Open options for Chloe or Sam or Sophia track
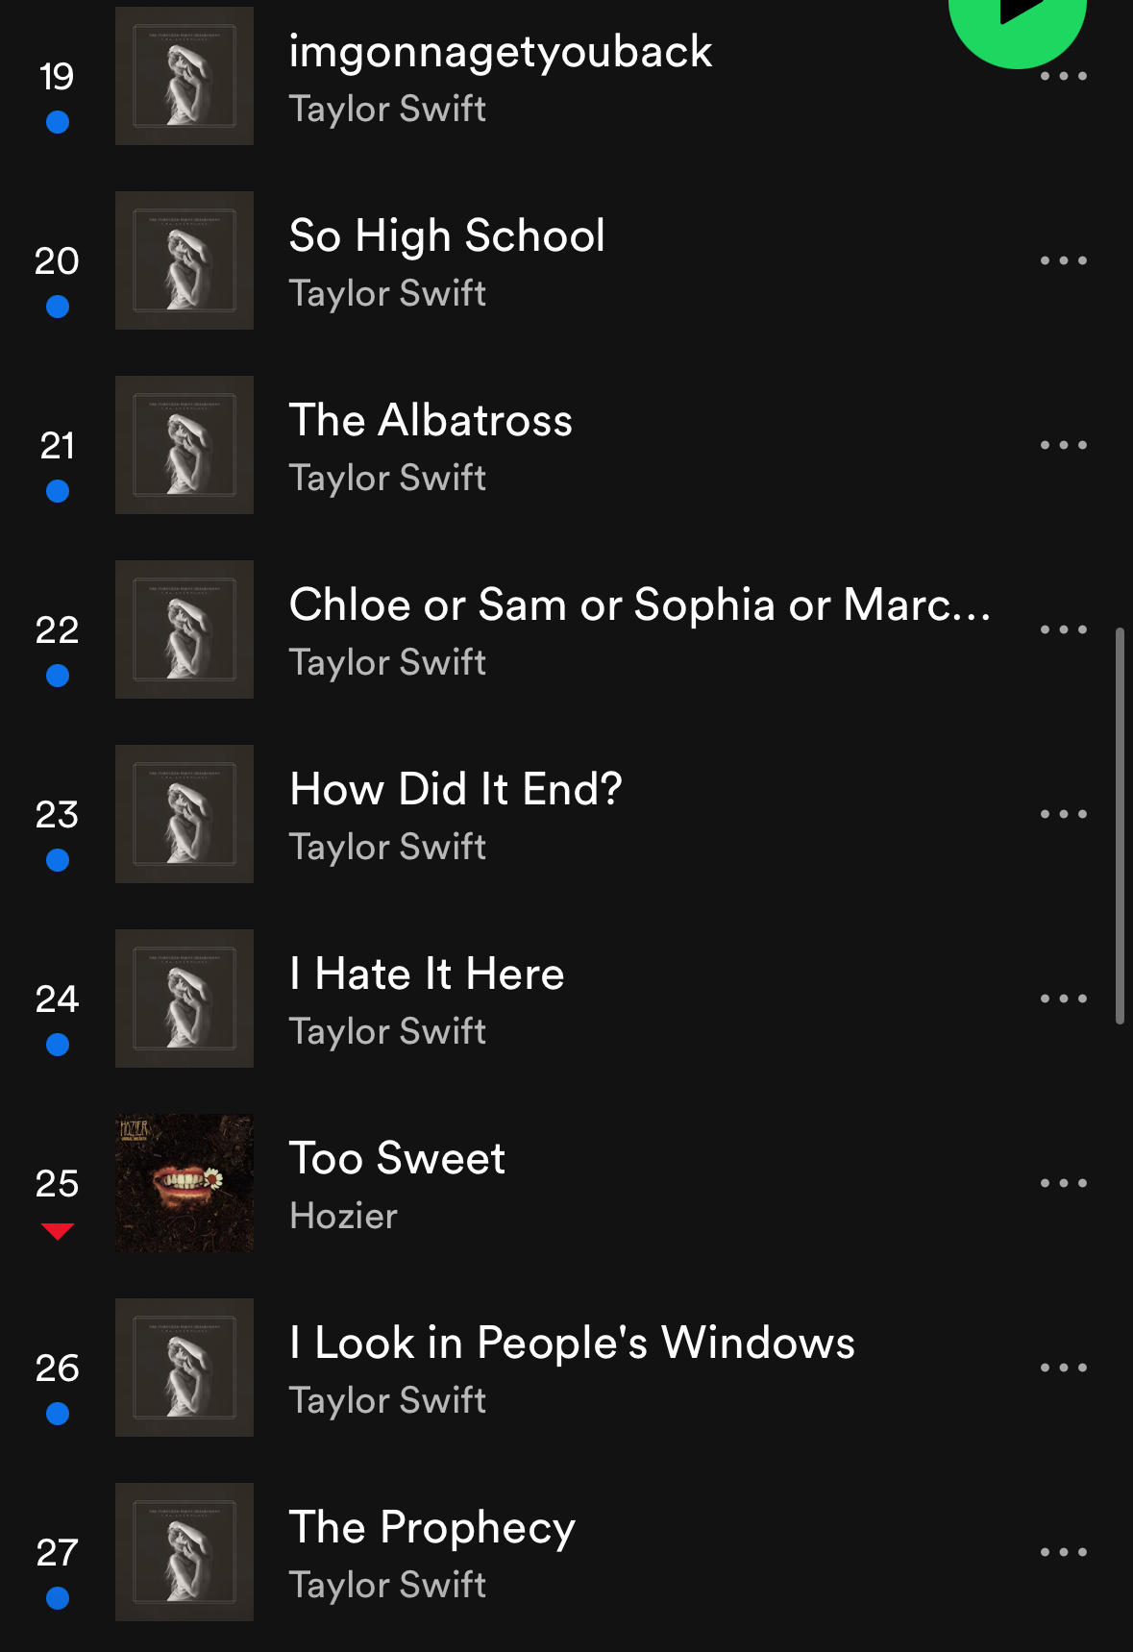 (1064, 629)
